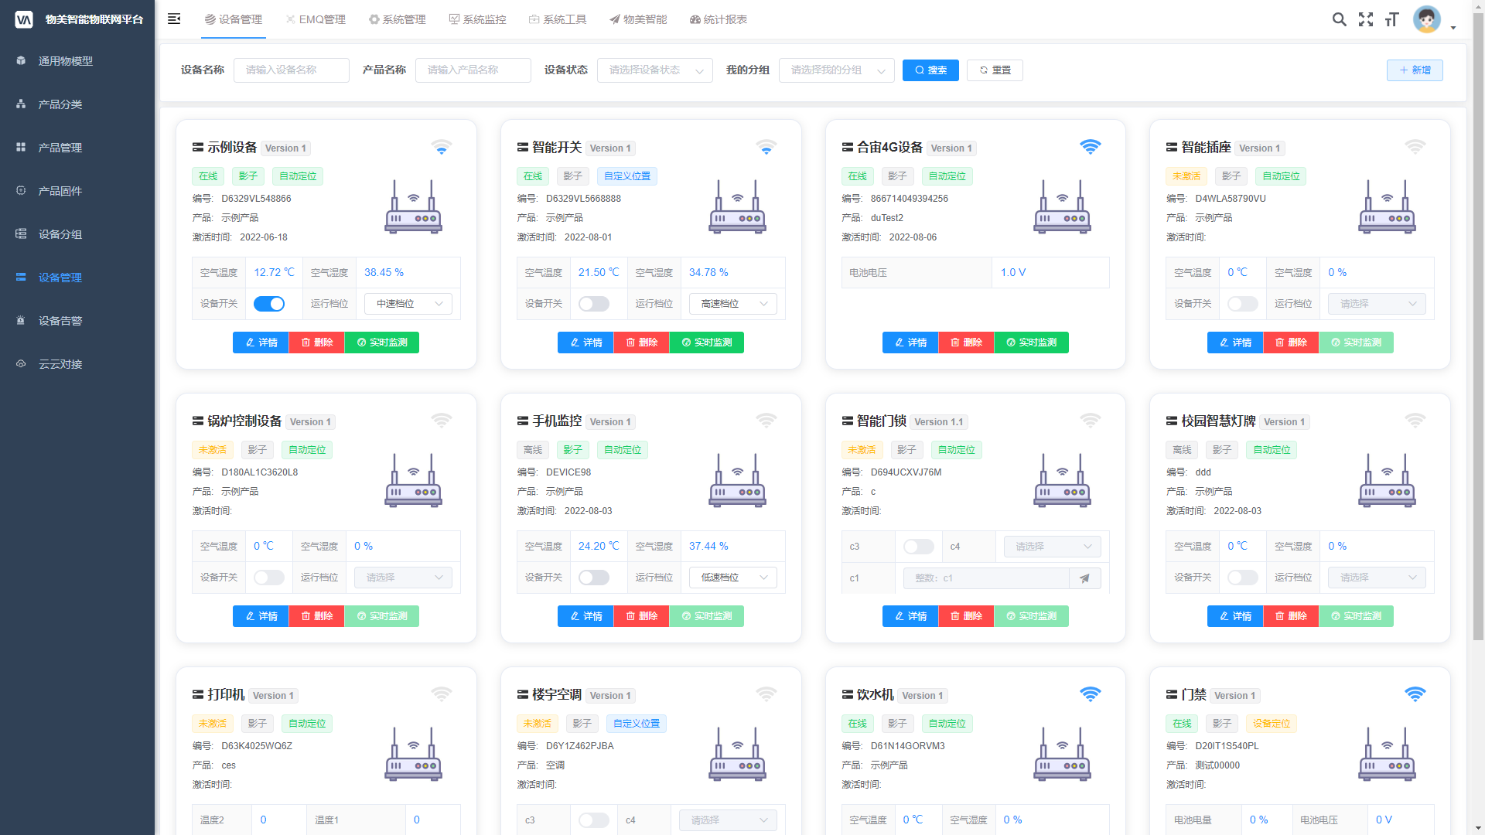Click the user avatar in the top right

coord(1426,19)
